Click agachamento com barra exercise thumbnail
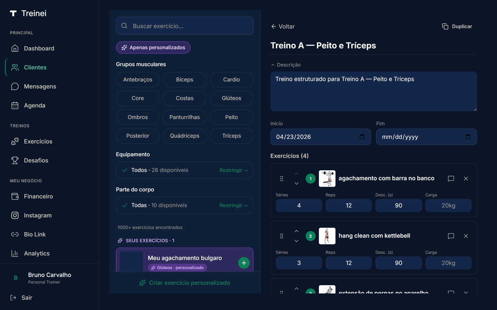 click(327, 179)
